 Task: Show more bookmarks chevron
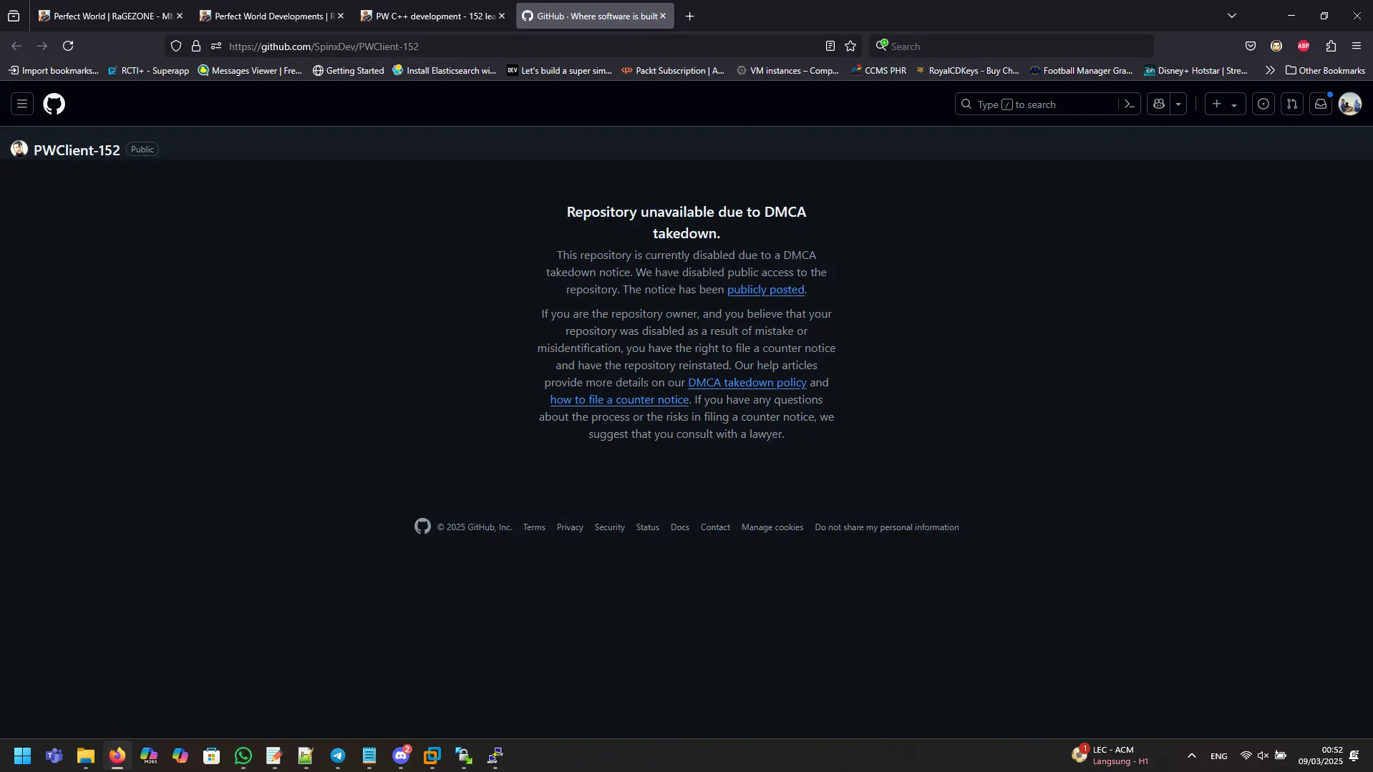1270,70
